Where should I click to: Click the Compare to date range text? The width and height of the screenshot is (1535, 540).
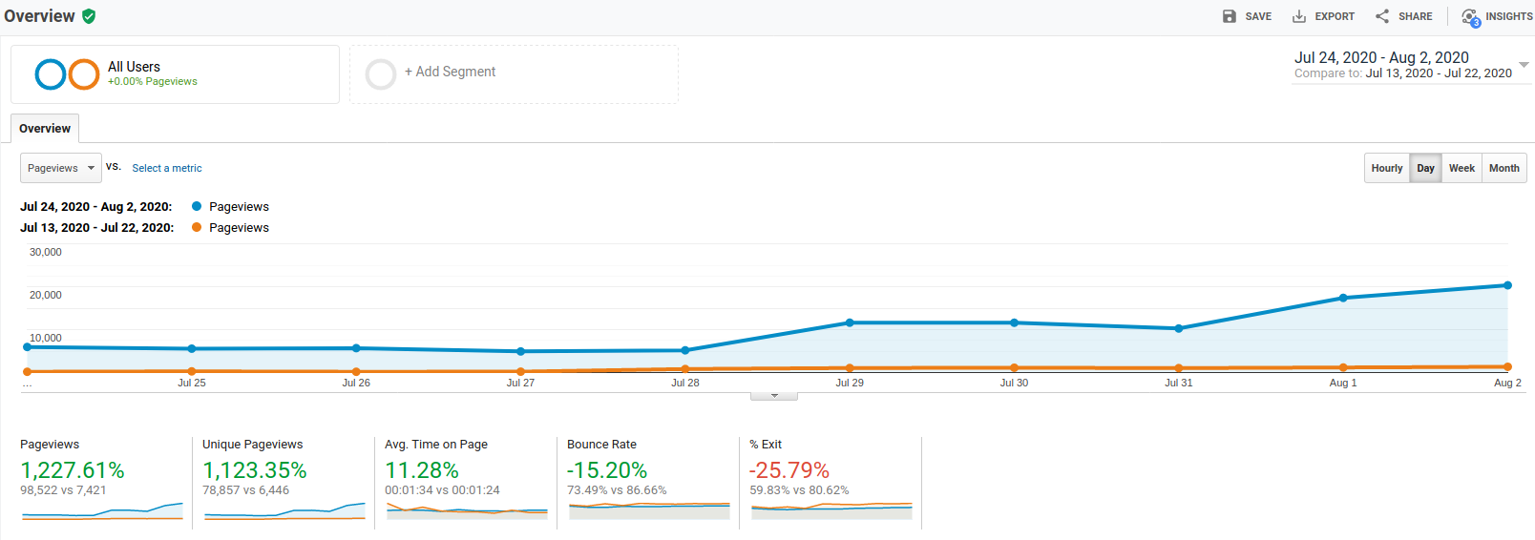coord(1402,73)
